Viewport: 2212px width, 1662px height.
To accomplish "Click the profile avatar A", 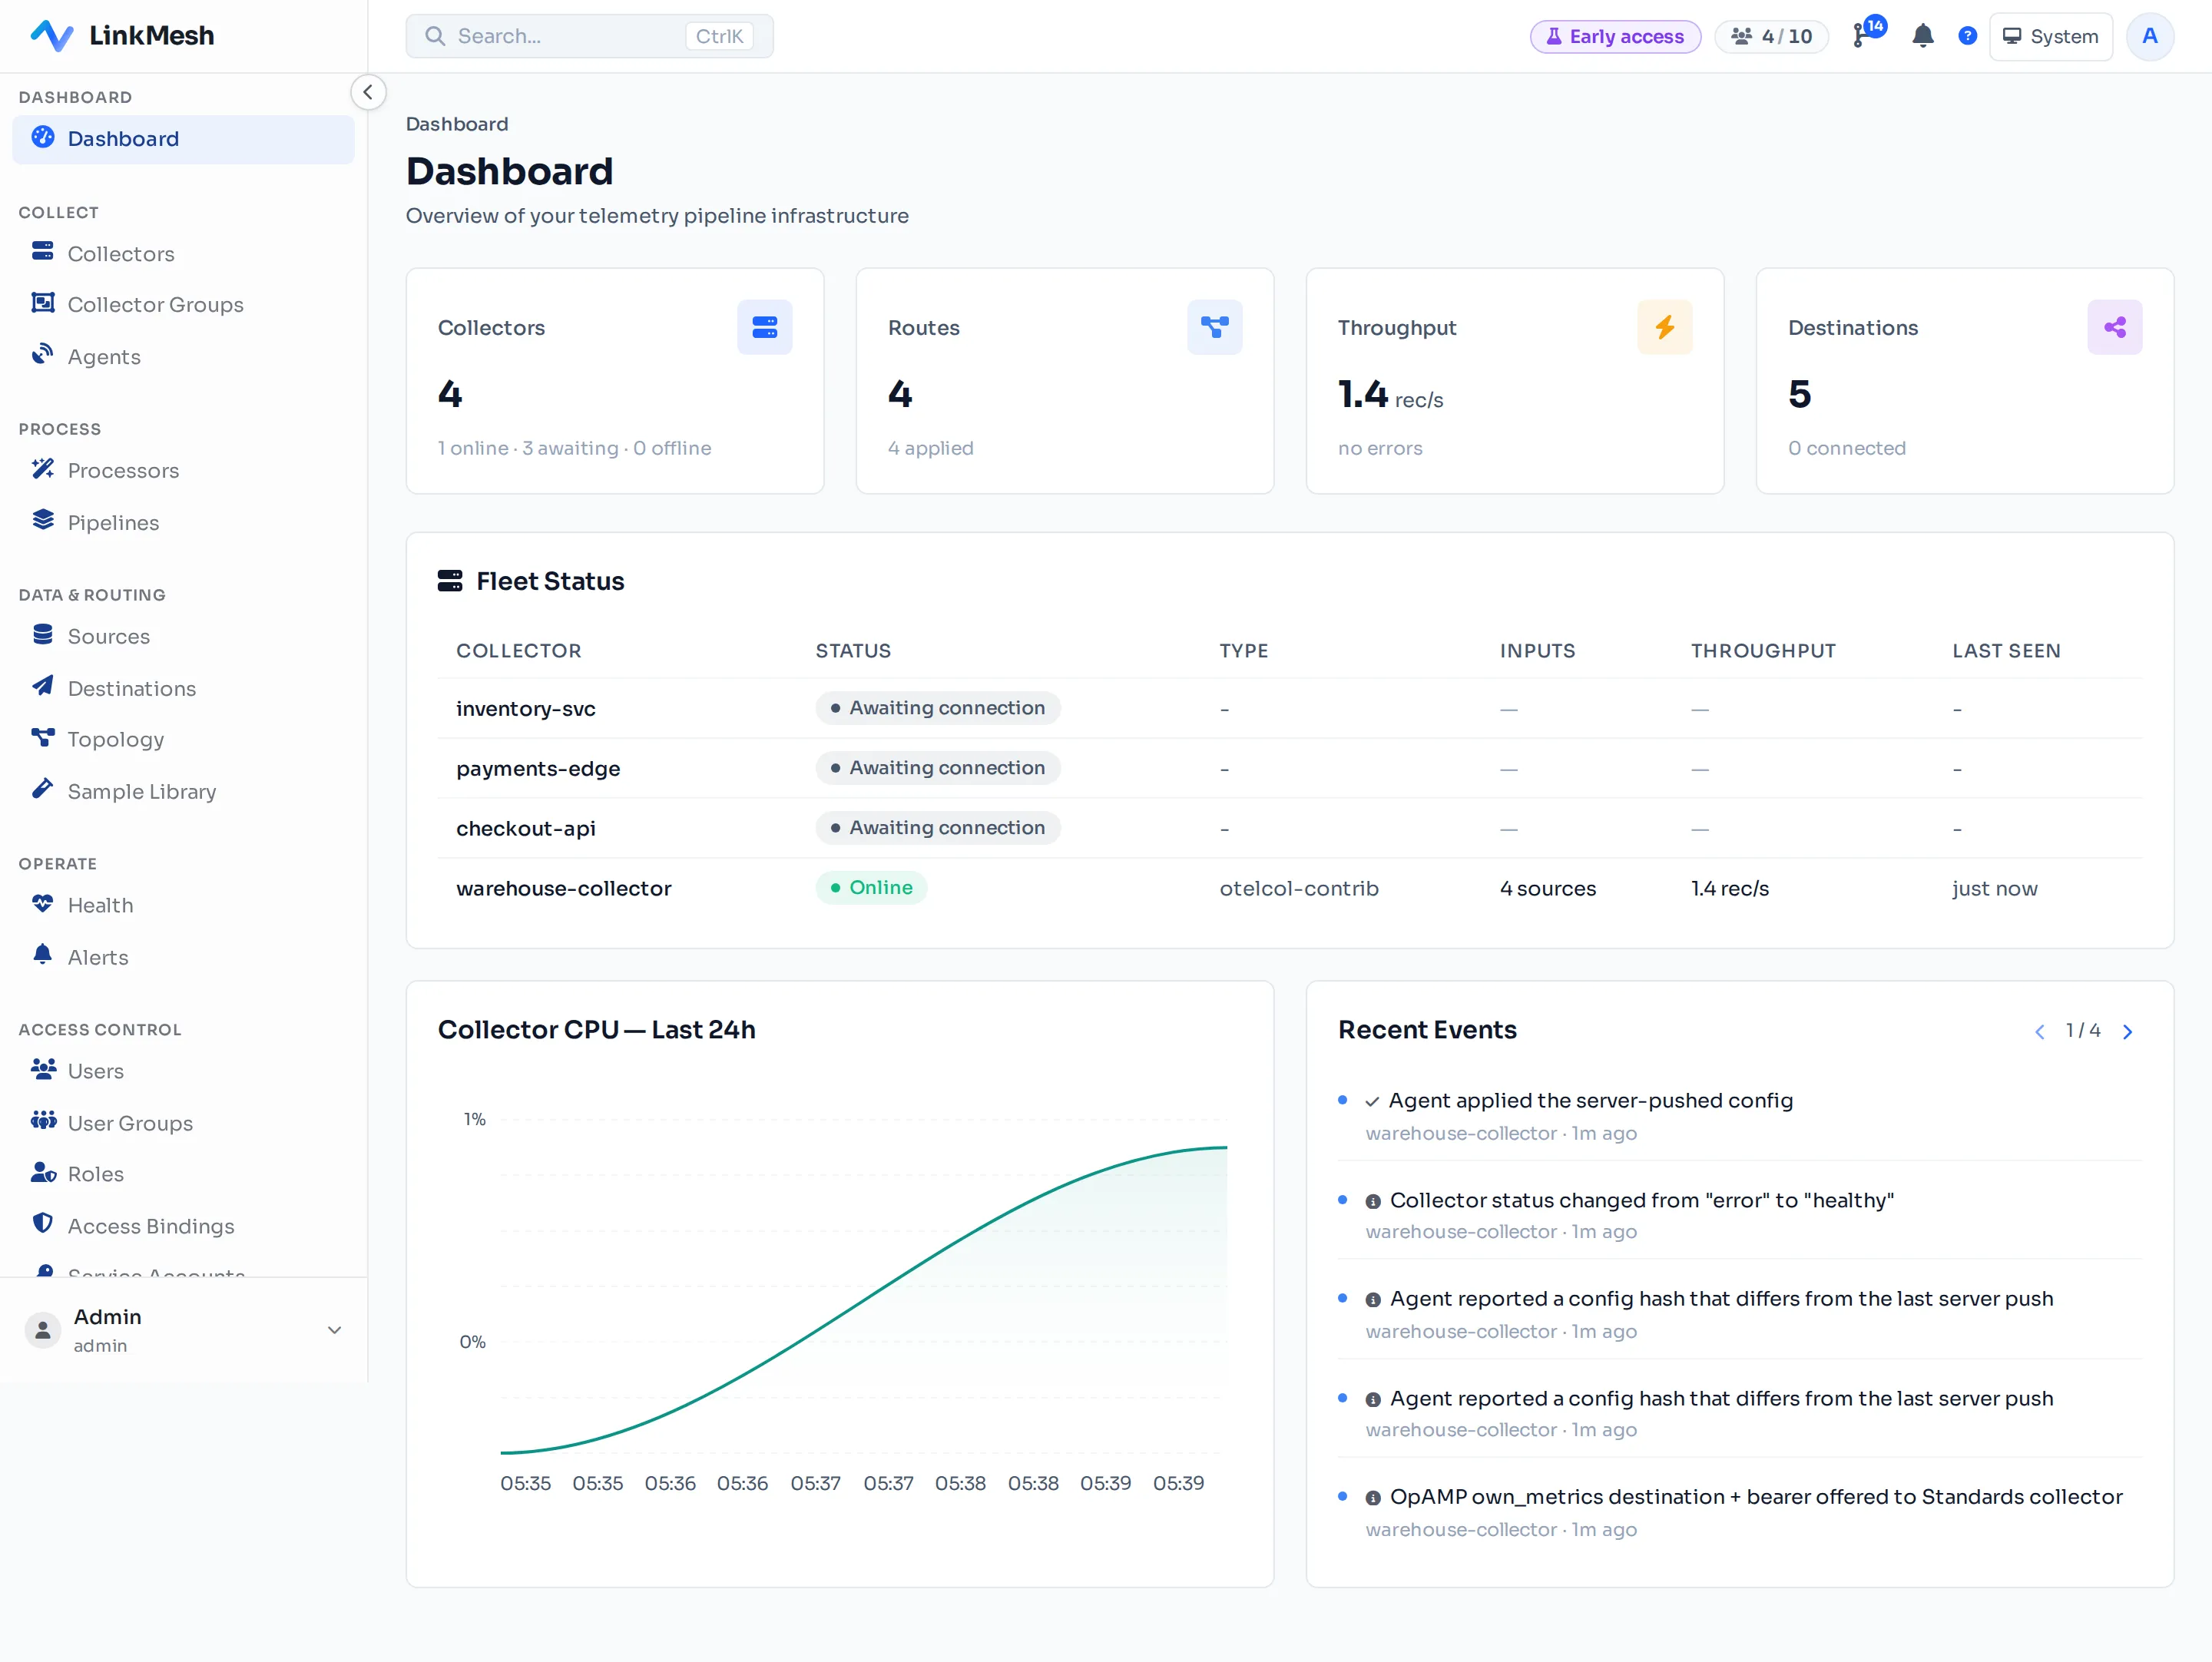I will 2150,37.
